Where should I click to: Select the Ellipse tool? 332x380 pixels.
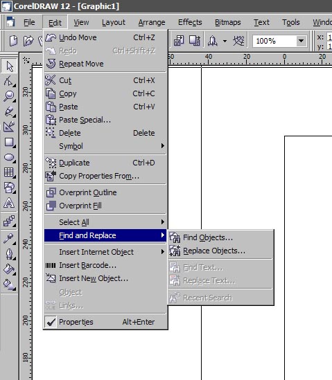[x=9, y=157]
